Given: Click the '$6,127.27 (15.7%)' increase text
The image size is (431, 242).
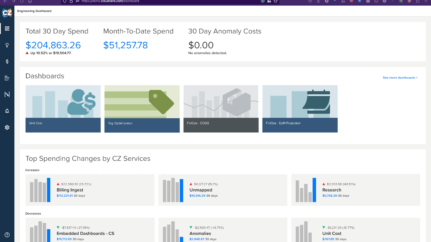Looking at the screenshot, I should coord(206,184).
